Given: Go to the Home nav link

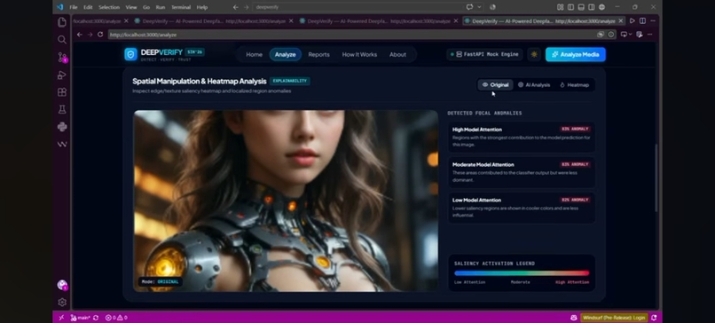Looking at the screenshot, I should point(254,54).
